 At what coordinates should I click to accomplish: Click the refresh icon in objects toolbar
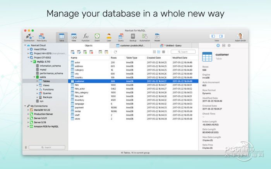pos(115,52)
